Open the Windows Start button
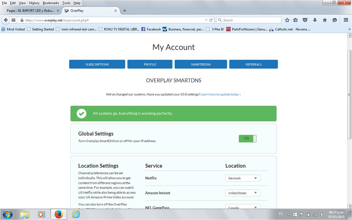Image resolution: width=352 pixels, height=220 pixels. pos(7,214)
